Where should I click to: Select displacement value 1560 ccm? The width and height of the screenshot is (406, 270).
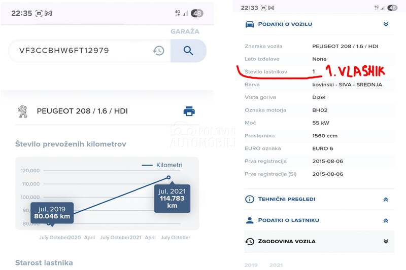coord(325,136)
